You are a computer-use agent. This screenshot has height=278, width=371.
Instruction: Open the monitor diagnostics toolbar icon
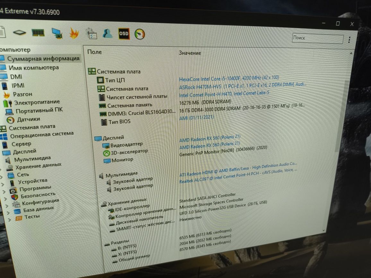(x=57, y=33)
